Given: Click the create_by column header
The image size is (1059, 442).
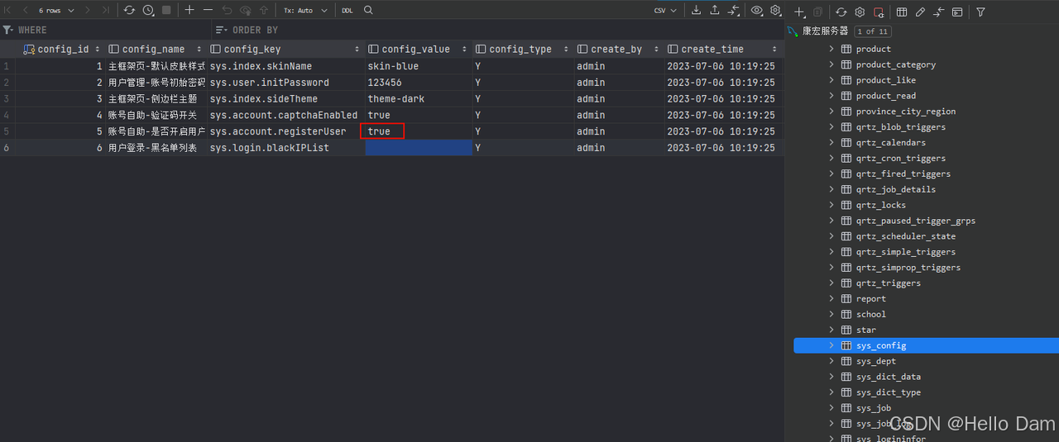Looking at the screenshot, I should (x=620, y=49).
